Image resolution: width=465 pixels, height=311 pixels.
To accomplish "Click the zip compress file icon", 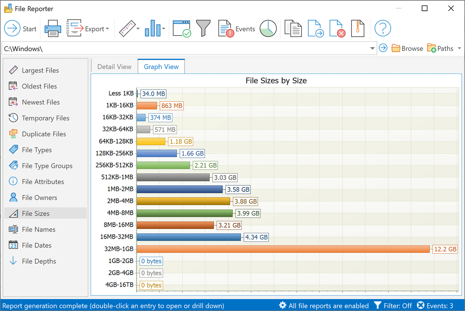I will (358, 29).
